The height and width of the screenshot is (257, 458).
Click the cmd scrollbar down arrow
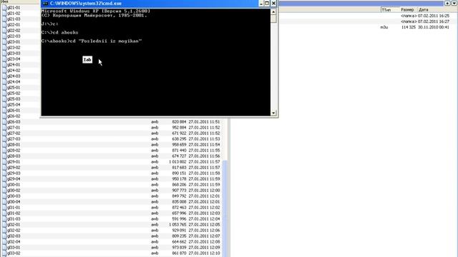coord(273,113)
